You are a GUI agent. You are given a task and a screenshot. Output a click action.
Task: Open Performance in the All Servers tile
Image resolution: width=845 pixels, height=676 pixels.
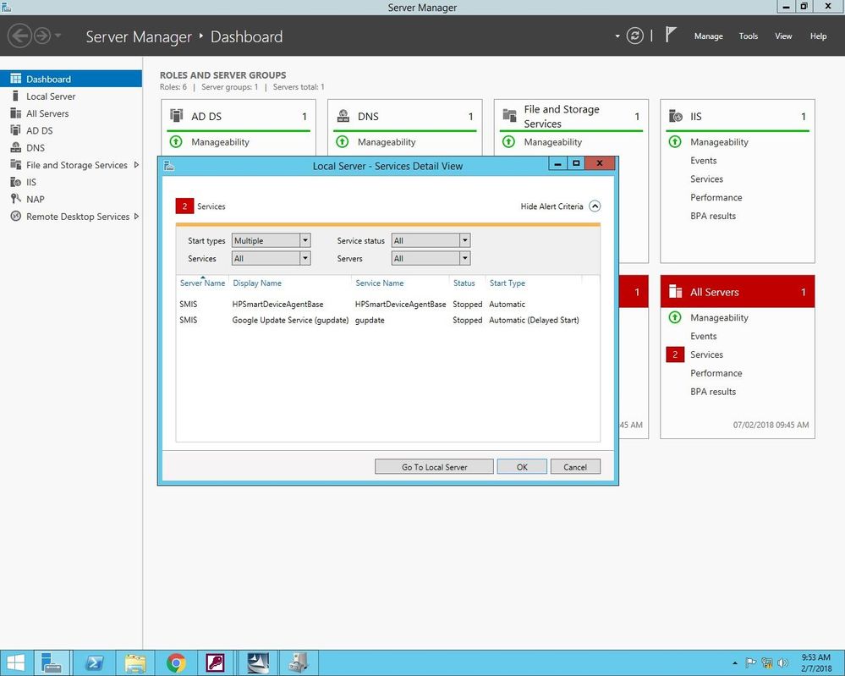[x=716, y=373]
